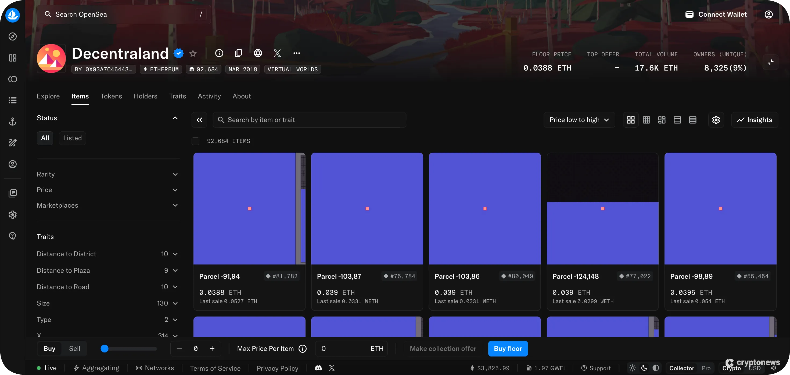Open the grid view settings gear
This screenshot has width=790, height=375.
716,120
